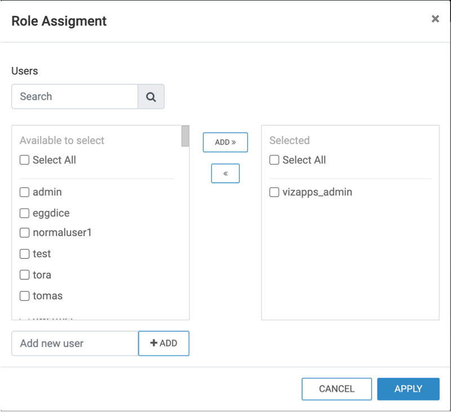Focus the Users Search field
Image resolution: width=451 pixels, height=412 pixels.
click(x=74, y=97)
